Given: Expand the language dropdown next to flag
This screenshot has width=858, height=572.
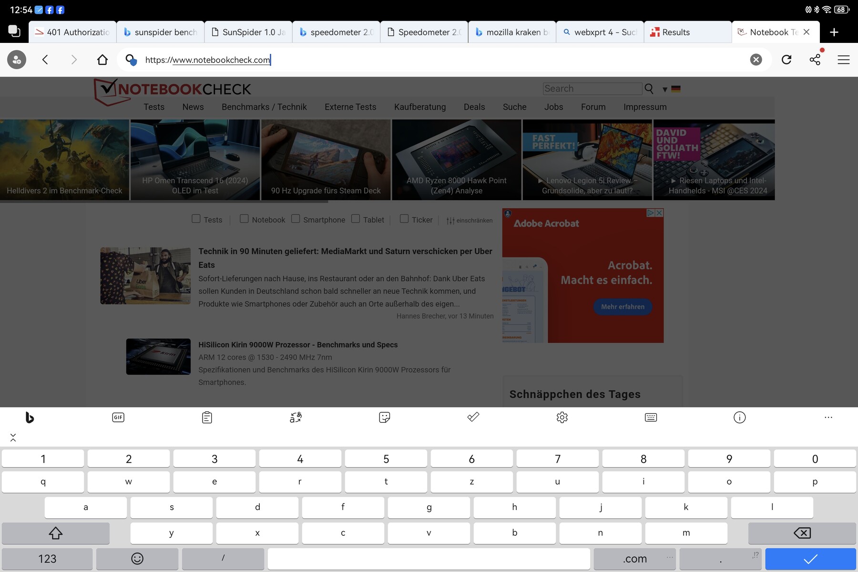Looking at the screenshot, I should tap(665, 89).
